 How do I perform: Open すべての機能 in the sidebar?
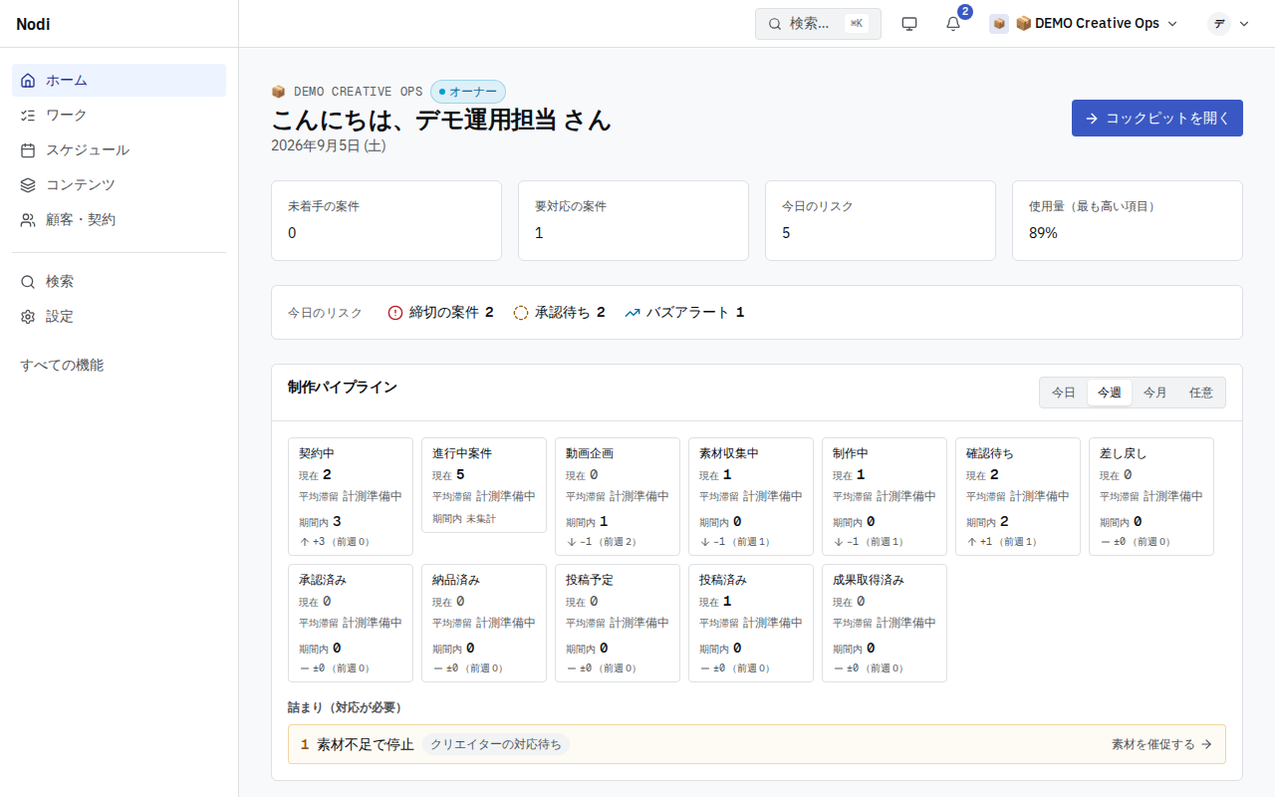[62, 366]
